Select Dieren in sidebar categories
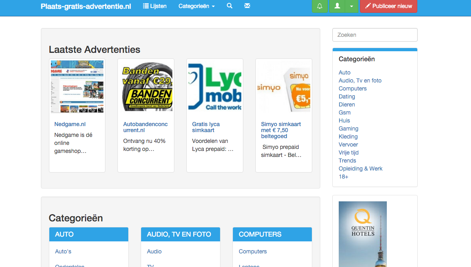 click(x=347, y=104)
